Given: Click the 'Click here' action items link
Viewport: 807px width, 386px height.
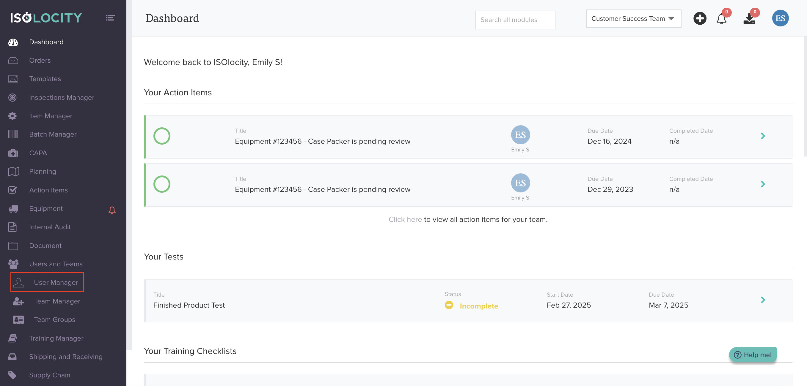Looking at the screenshot, I should pos(405,219).
